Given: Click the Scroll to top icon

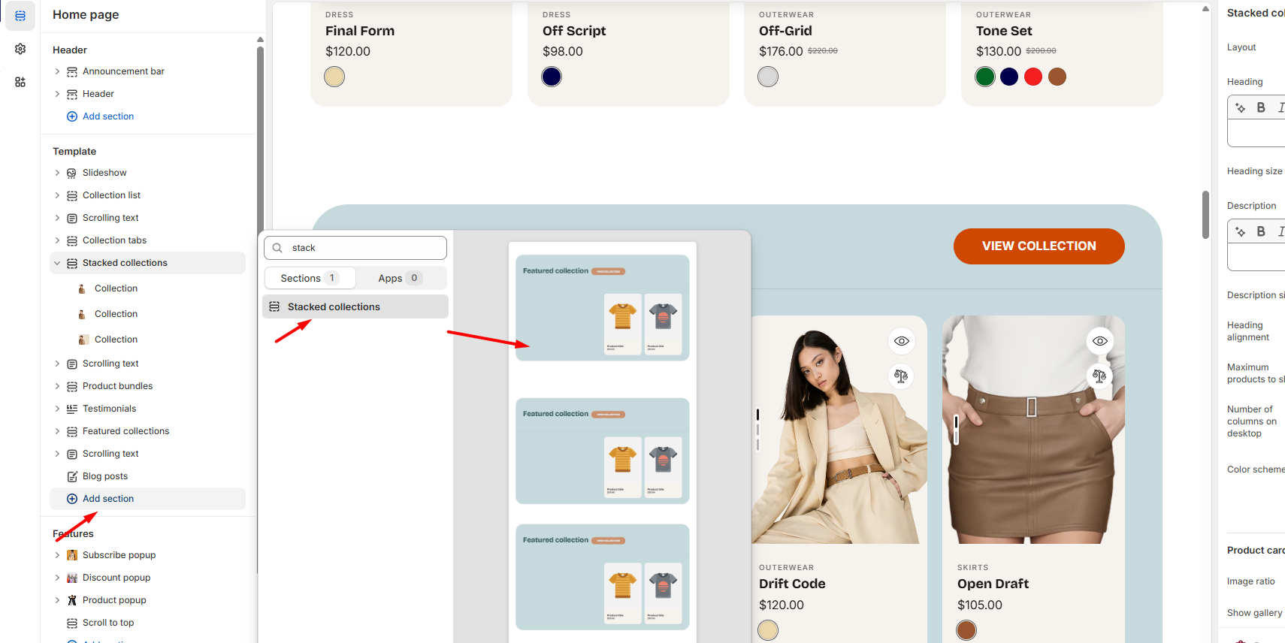Looking at the screenshot, I should pyautogui.click(x=72, y=623).
